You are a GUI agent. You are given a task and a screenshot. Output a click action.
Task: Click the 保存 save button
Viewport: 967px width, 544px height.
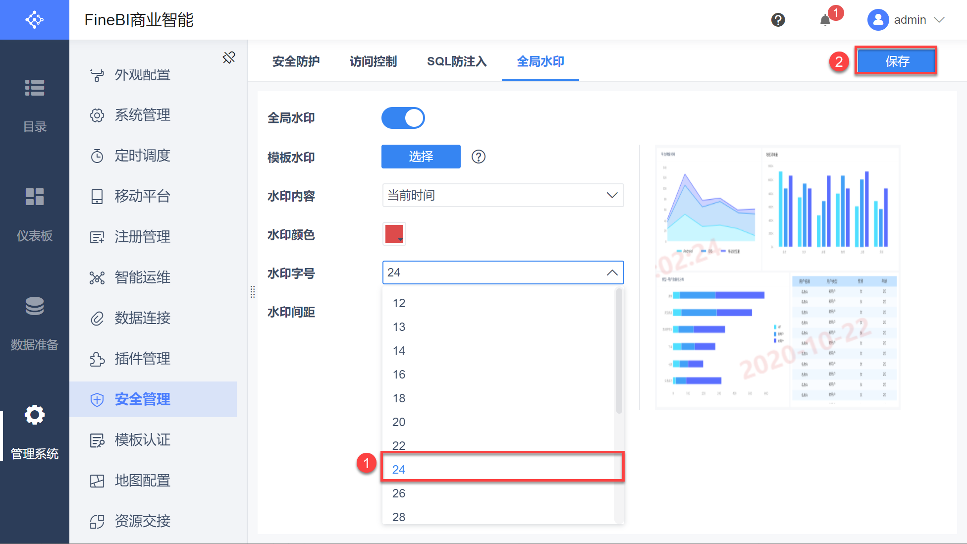point(896,61)
